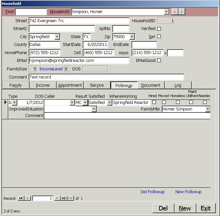This screenshot has width=220, height=216.
Task: Select the followup row record selector
Action: pyautogui.click(x=5, y=103)
